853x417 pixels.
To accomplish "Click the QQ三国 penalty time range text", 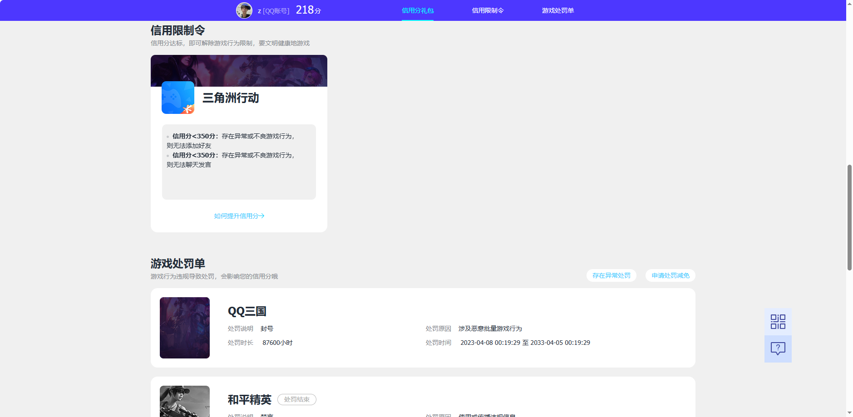I will click(525, 343).
